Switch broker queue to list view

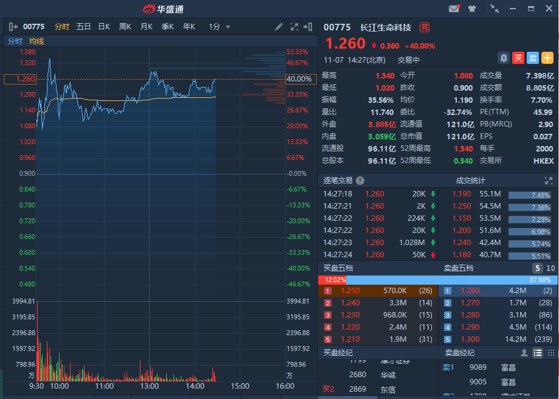[538, 353]
